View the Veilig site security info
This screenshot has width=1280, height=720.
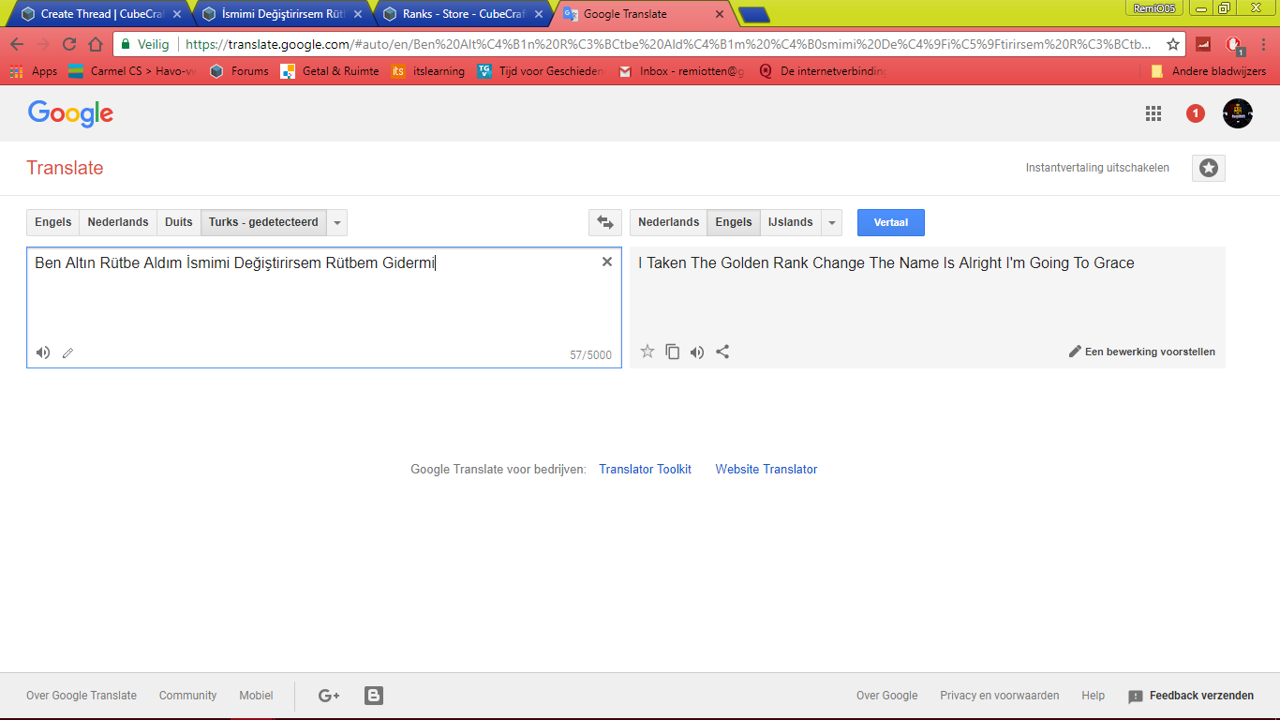[144, 44]
